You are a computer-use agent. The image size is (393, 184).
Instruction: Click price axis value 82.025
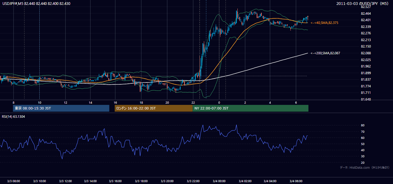point(366,59)
